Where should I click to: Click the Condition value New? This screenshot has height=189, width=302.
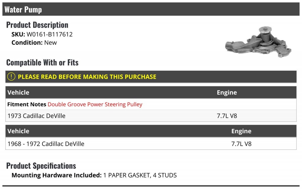coord(51,42)
